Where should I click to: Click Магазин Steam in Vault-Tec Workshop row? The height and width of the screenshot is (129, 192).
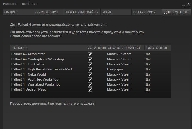point(119,79)
